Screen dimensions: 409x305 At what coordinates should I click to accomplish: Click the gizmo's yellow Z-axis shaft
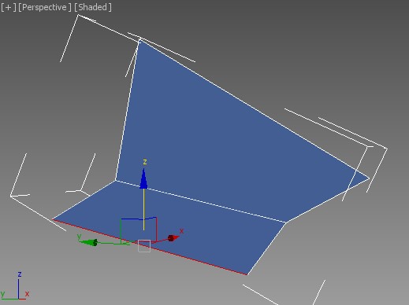point(143,209)
